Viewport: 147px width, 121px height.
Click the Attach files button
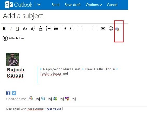click(x=14, y=38)
